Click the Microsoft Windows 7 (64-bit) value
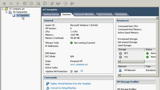160x90 pixels. 84,25
